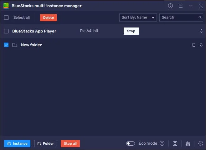Viewport: 206px width, 150px height.
Task: Click the folder icon beside New folder
Action: click(x=15, y=45)
